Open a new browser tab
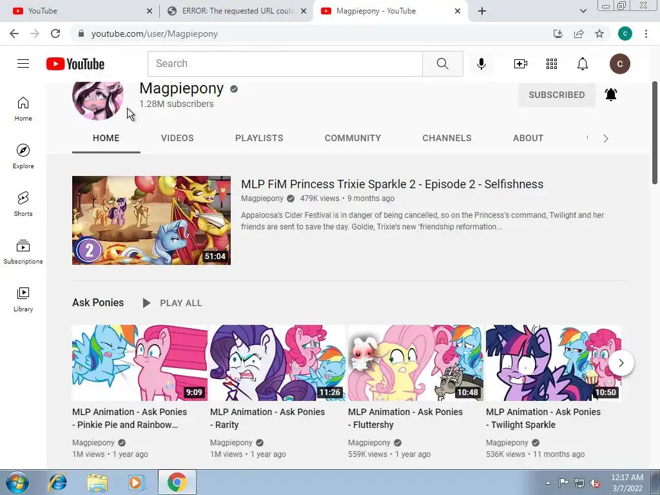The width and height of the screenshot is (660, 495). (x=482, y=11)
